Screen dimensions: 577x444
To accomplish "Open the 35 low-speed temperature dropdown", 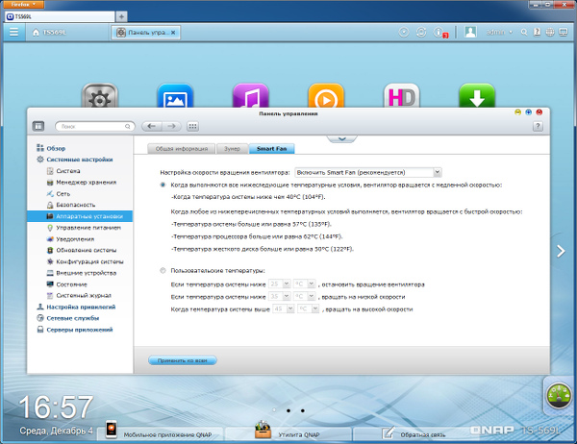I will click(x=279, y=297).
